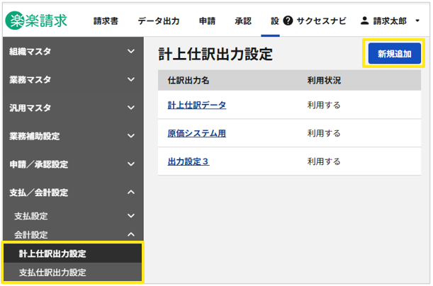The height and width of the screenshot is (286, 433).
Task: Open the 請求書 menu
Action: (106, 21)
